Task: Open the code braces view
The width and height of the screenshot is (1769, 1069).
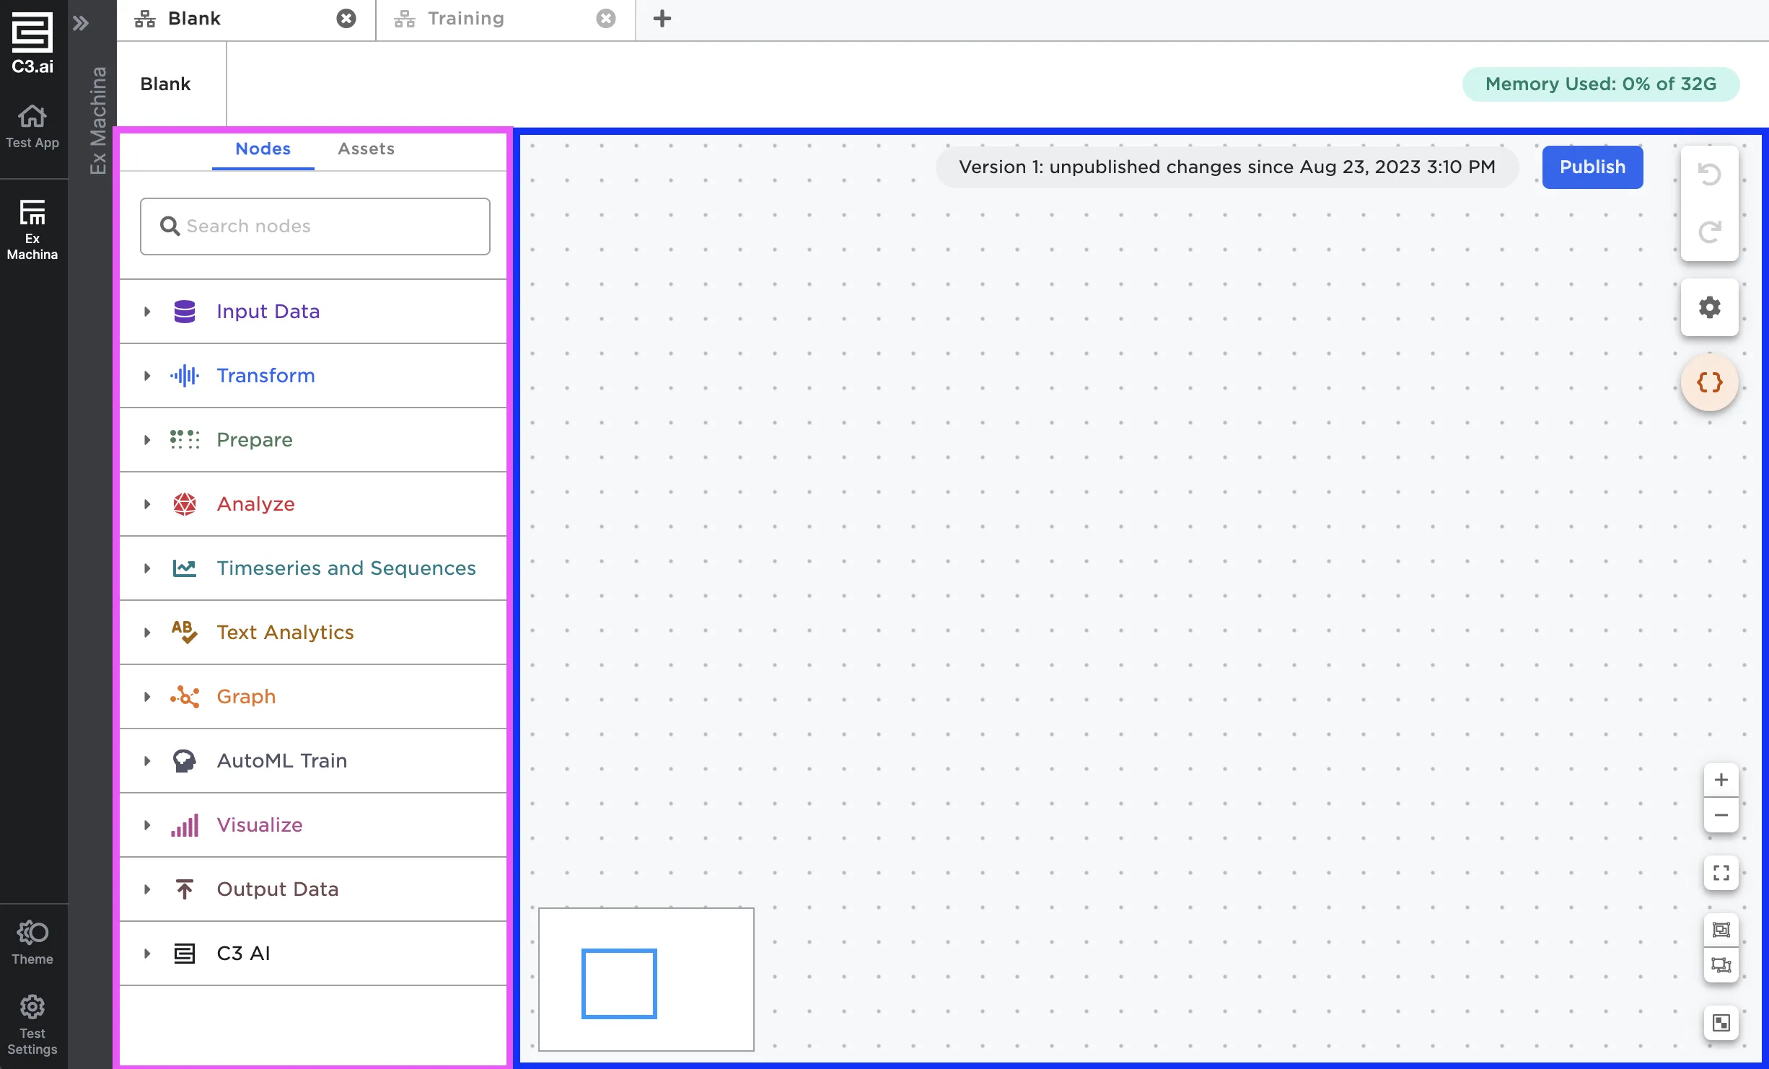Action: [x=1709, y=382]
